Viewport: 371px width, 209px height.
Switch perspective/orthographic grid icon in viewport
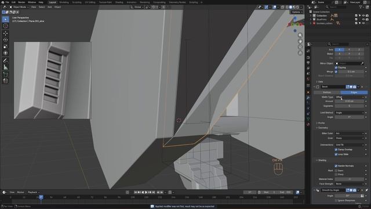tap(300, 53)
